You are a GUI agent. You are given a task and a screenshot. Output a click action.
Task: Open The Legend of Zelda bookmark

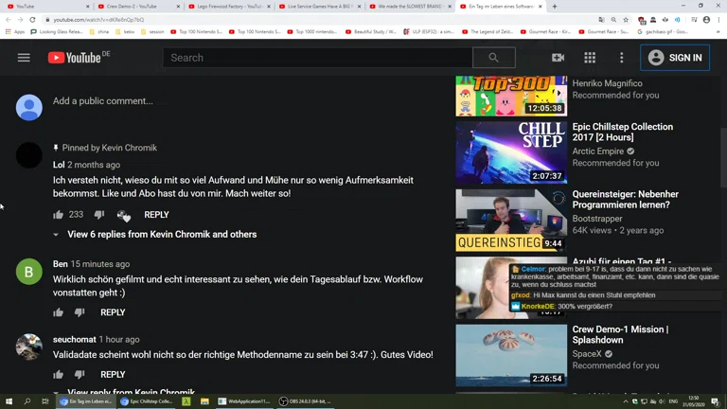point(488,31)
